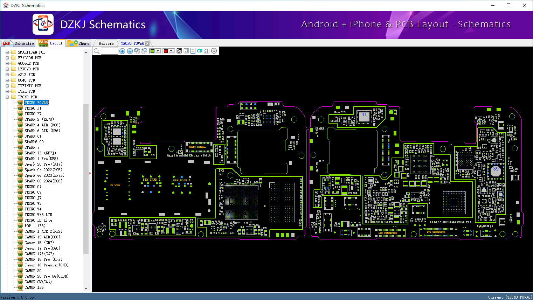Expand the ITEL PCB folder
This screenshot has height=300, width=533.
click(x=7, y=91)
